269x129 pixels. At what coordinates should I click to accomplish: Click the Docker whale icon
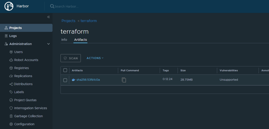(74, 80)
